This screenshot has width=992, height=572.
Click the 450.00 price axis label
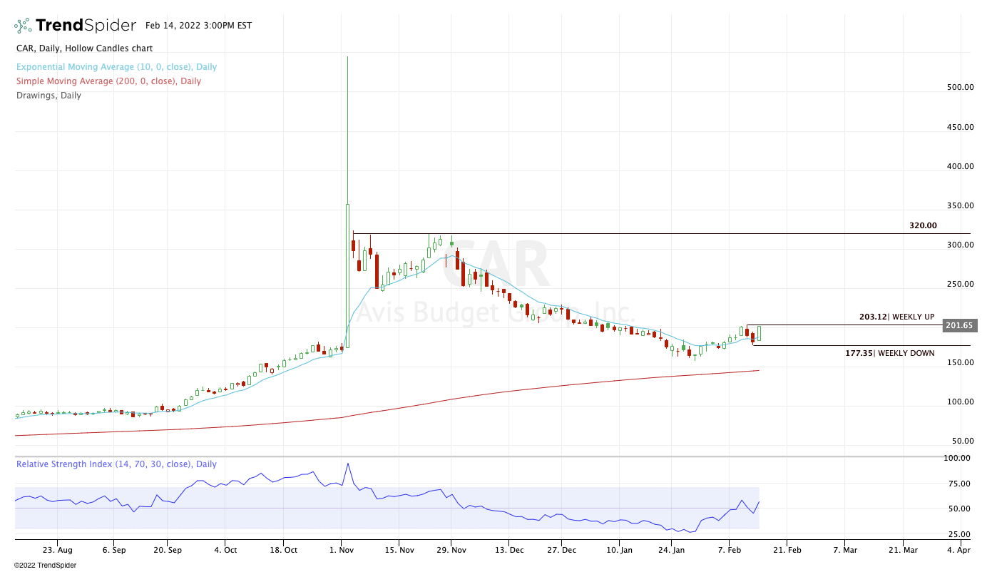[961, 127]
